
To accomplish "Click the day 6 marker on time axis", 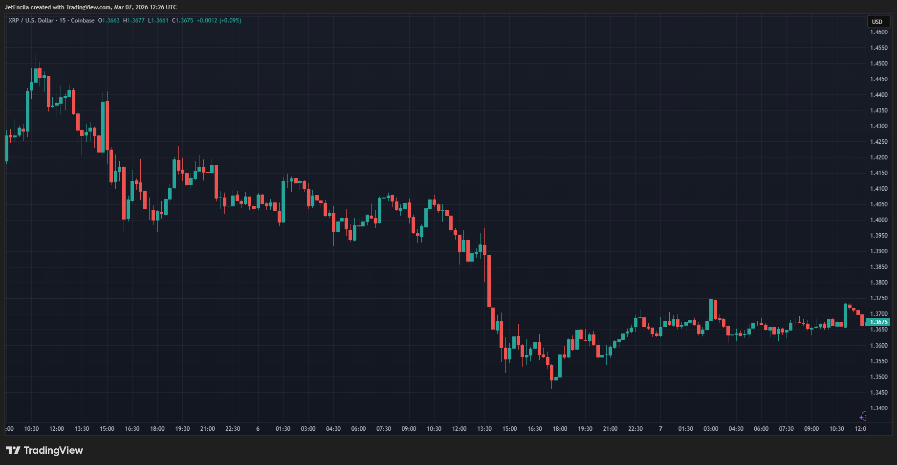I will 258,429.
